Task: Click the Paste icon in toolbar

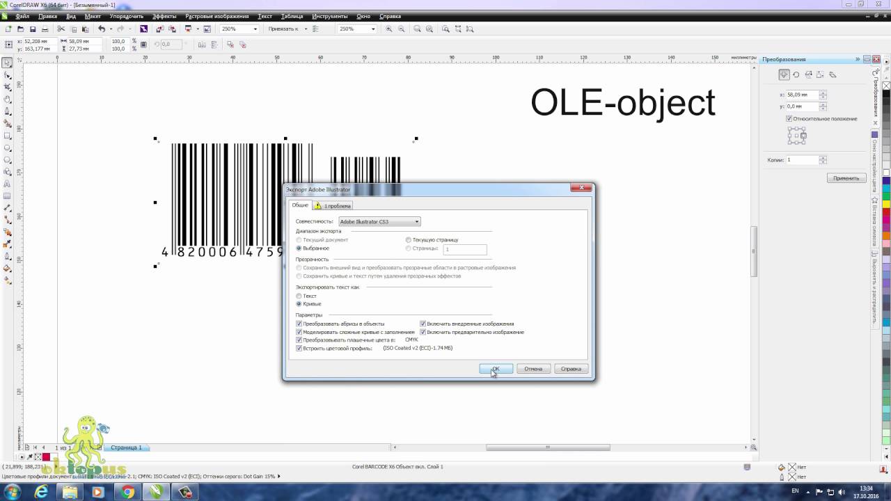Action: (86, 29)
